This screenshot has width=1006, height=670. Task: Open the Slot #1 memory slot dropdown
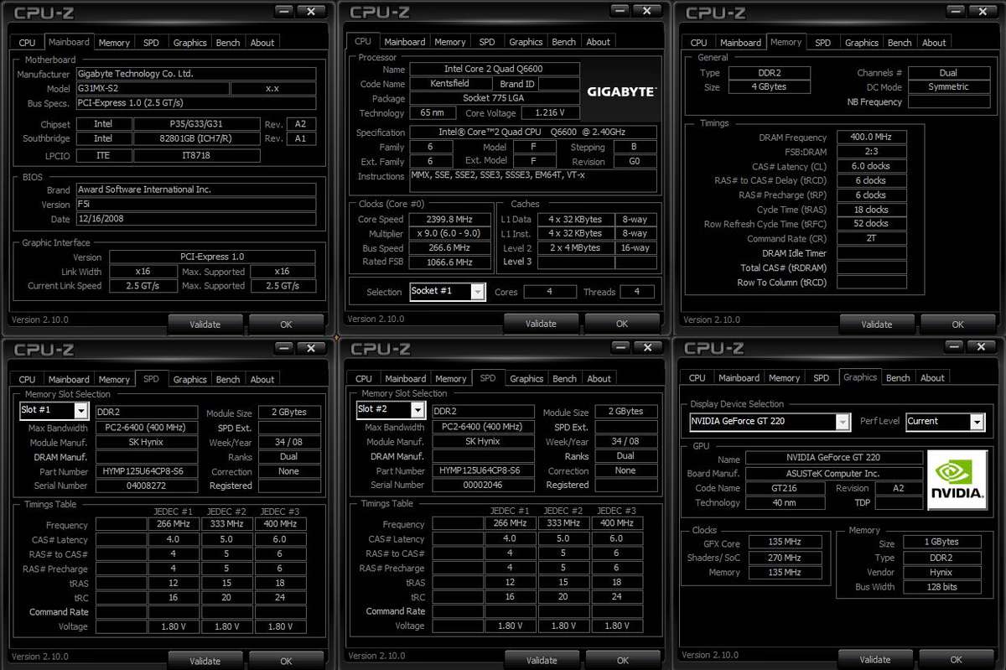tap(80, 411)
